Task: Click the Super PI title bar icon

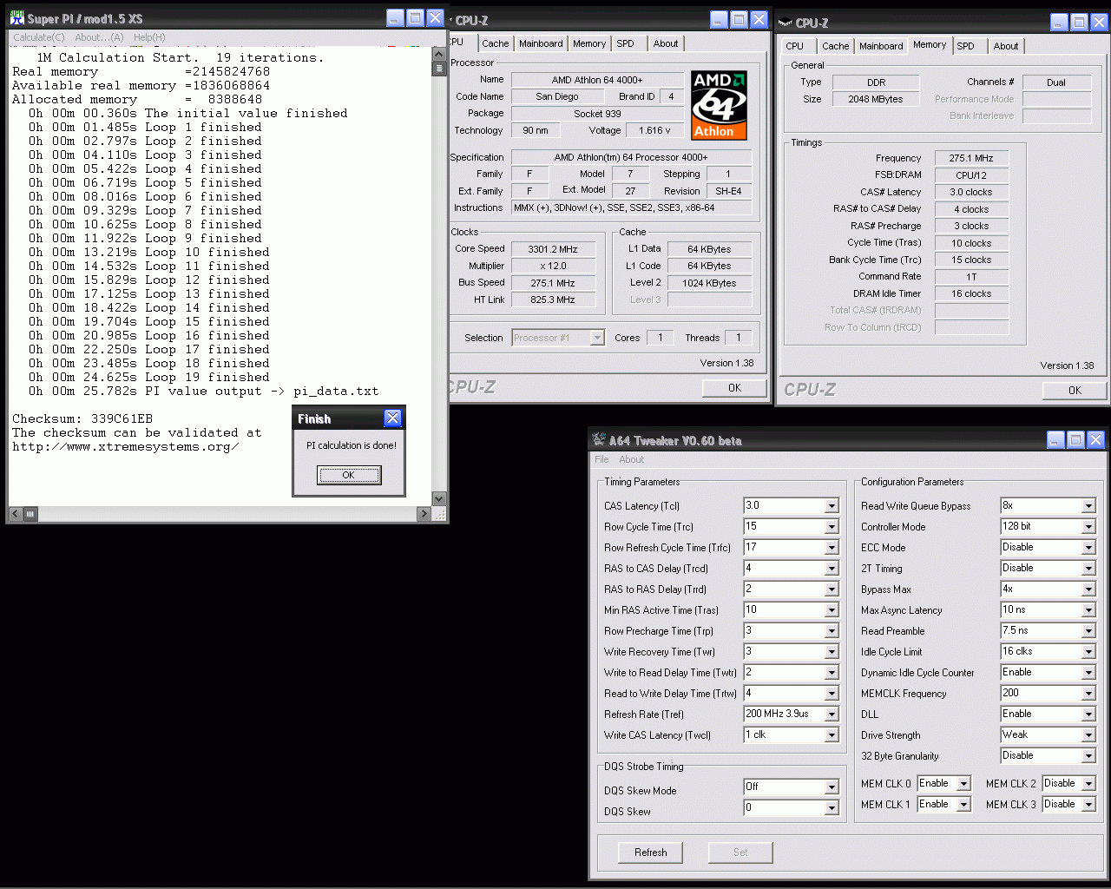Action: [x=17, y=18]
